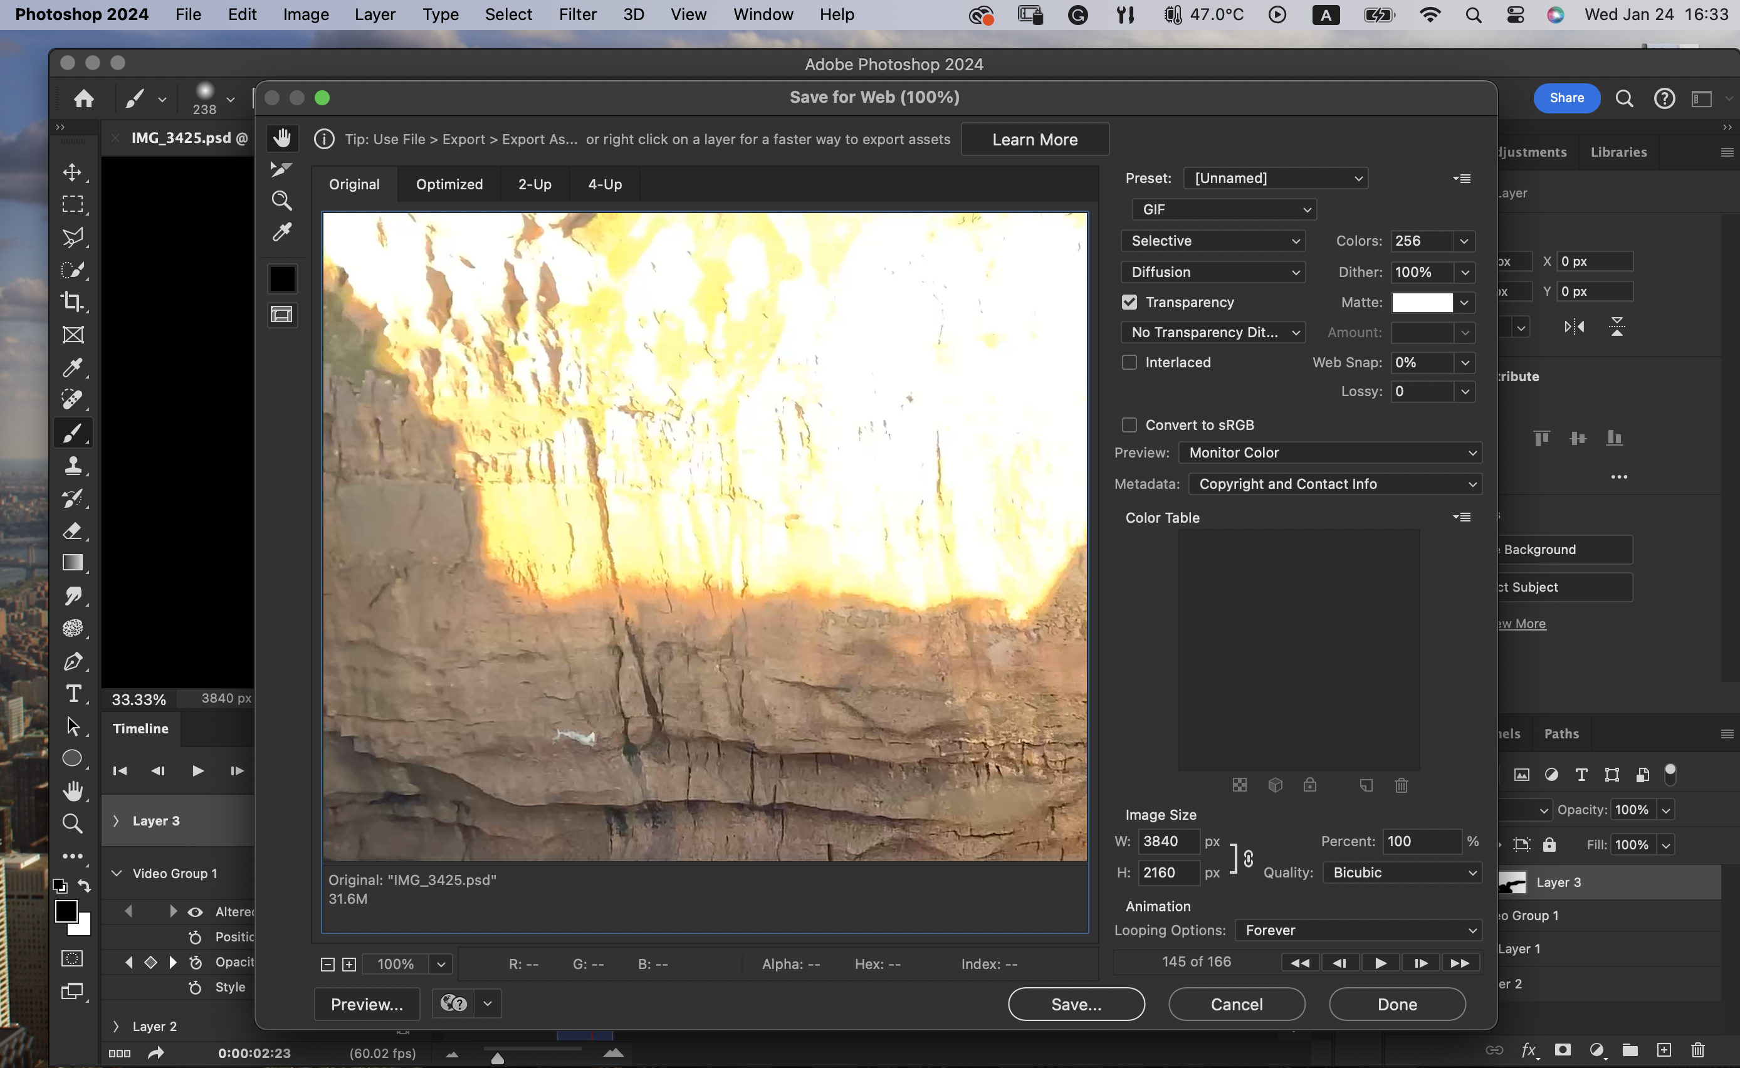
Task: Select the Crop tool in toolbar
Action: tap(72, 301)
